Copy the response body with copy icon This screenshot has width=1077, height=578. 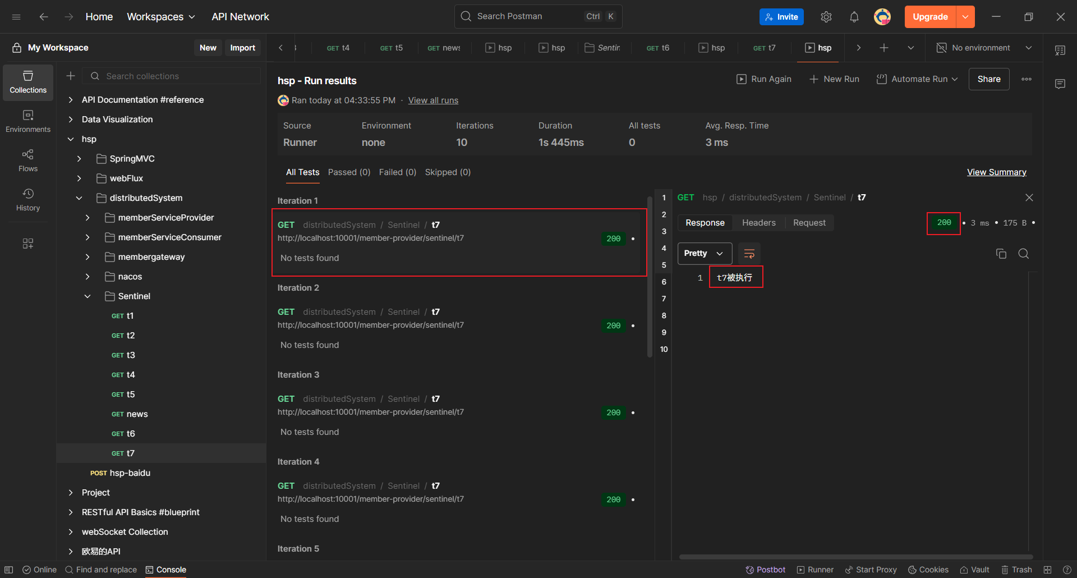(x=1001, y=254)
